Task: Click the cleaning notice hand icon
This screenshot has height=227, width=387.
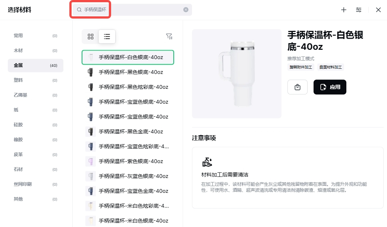Action: click(207, 162)
